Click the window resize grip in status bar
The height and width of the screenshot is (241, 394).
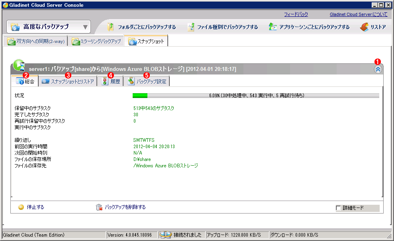point(389,236)
